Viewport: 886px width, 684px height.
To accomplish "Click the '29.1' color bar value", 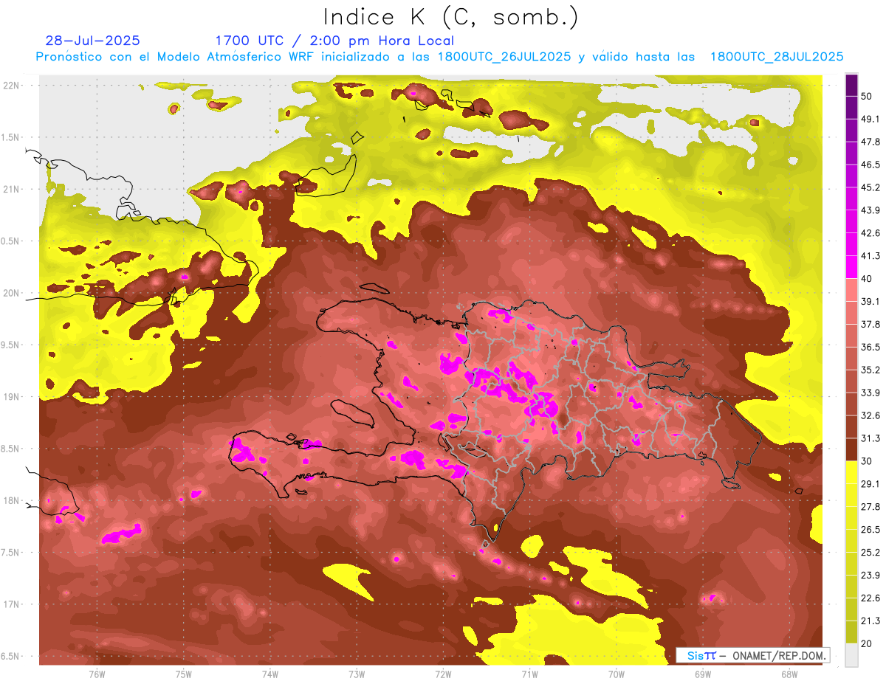I will [870, 483].
